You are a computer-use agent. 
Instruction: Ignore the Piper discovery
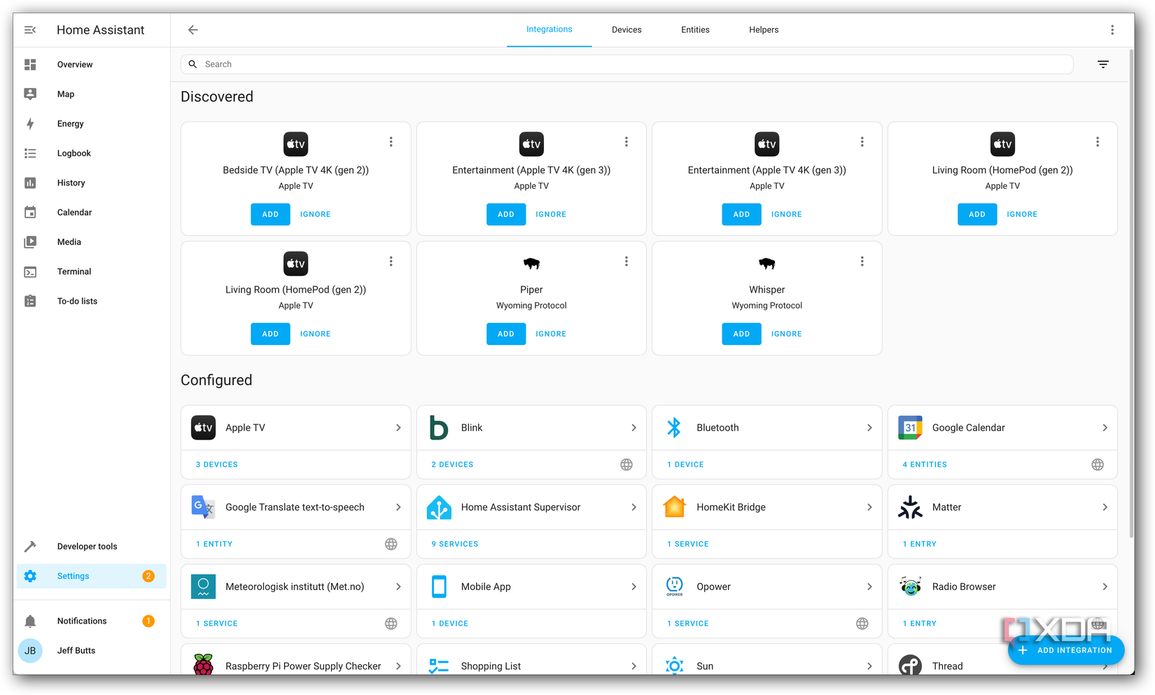pos(551,334)
